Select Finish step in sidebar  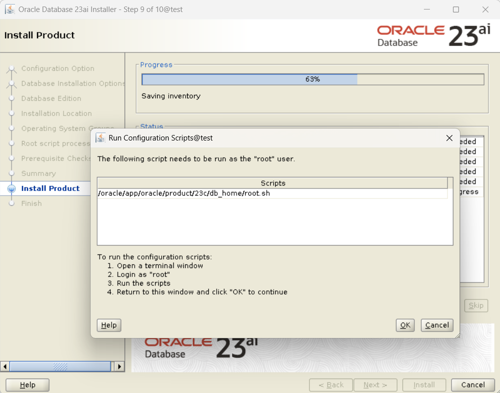(x=31, y=203)
